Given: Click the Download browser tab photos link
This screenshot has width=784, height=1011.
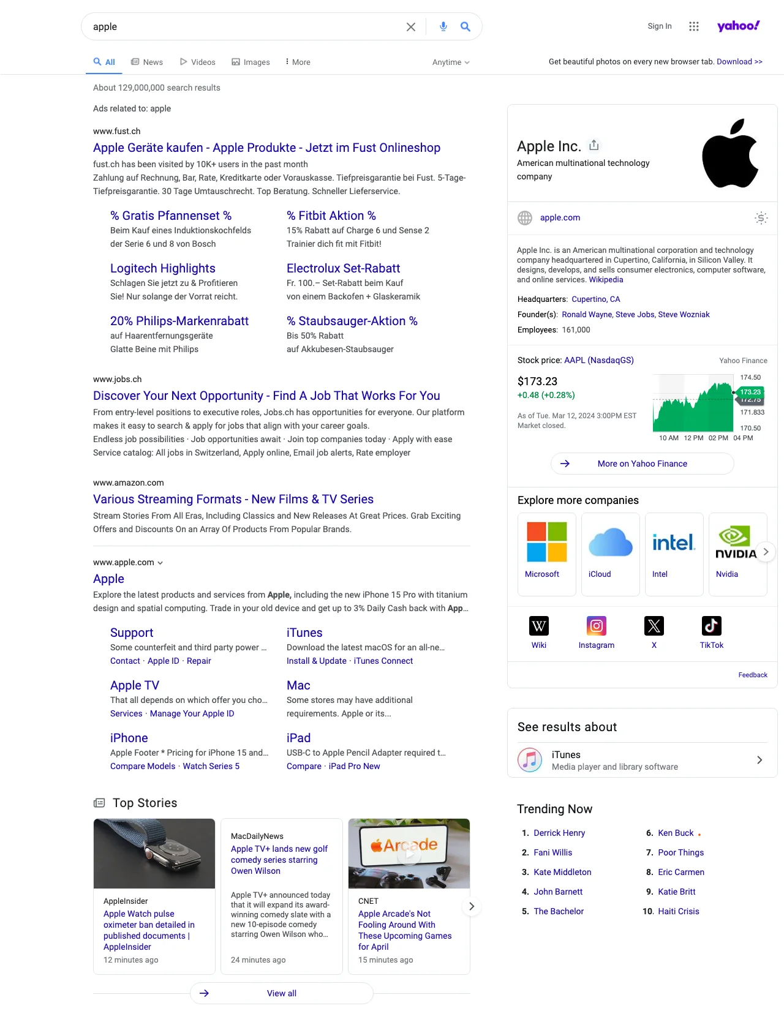Looking at the screenshot, I should (x=739, y=62).
